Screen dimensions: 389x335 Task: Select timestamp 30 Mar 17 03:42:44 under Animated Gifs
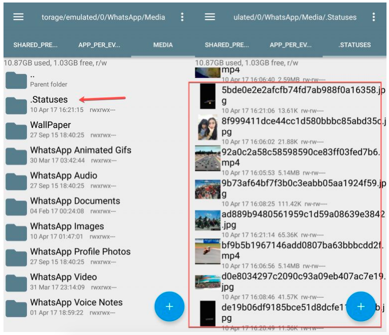coord(57,160)
